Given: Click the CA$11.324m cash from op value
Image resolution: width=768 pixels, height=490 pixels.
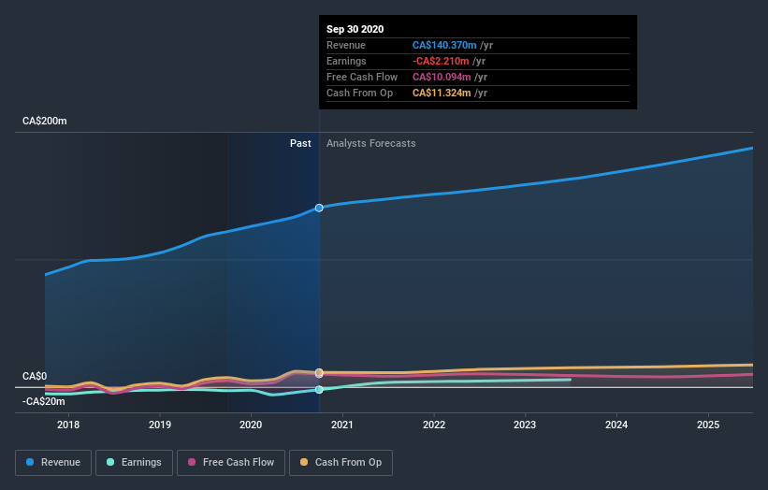Looking at the screenshot, I should click(442, 93).
